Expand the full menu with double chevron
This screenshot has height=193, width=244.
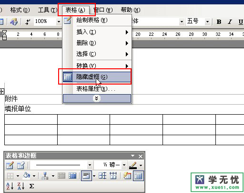[97, 98]
